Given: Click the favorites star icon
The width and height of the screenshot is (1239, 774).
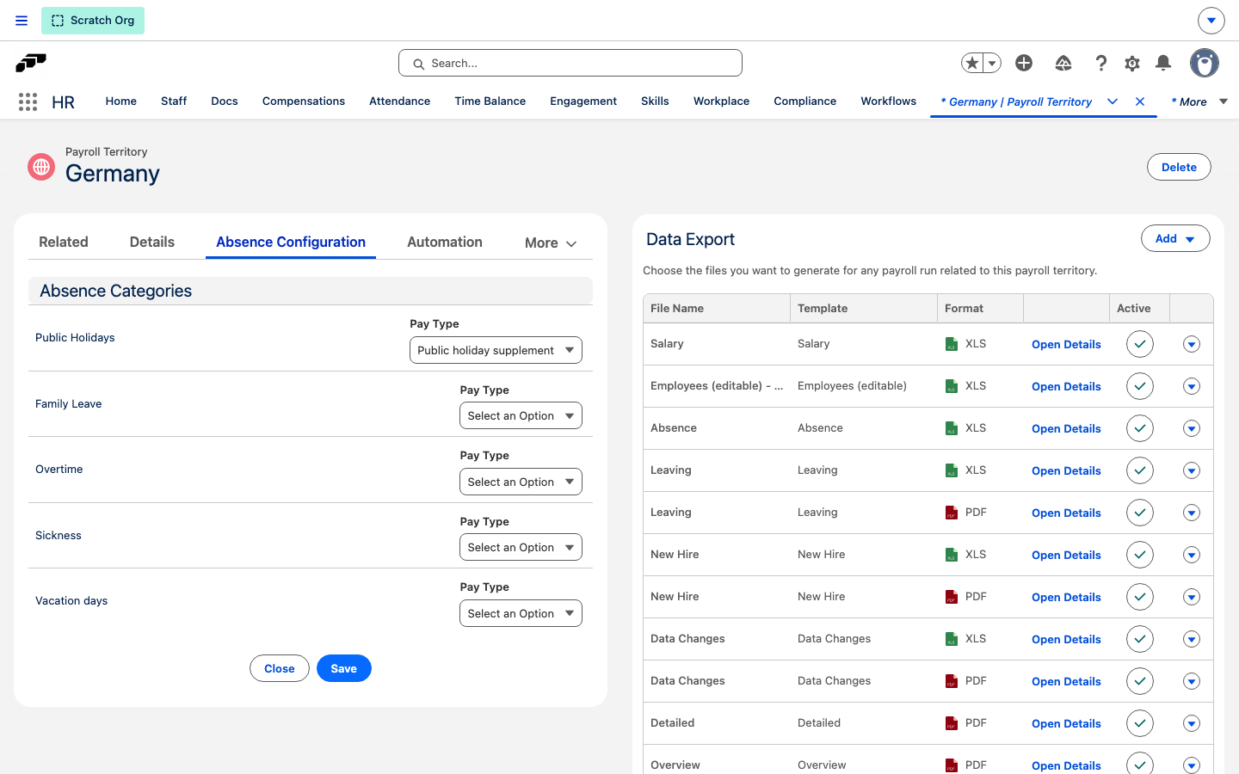Looking at the screenshot, I should click(x=972, y=63).
